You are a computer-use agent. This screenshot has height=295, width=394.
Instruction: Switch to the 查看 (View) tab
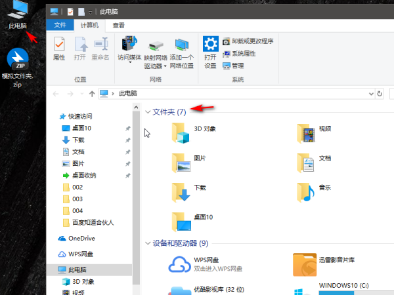pos(118,26)
